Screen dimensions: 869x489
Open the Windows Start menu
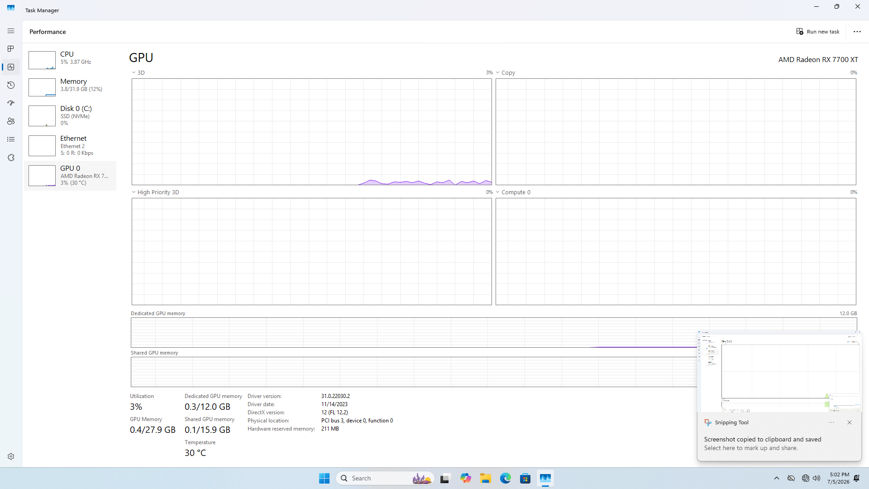[324, 478]
